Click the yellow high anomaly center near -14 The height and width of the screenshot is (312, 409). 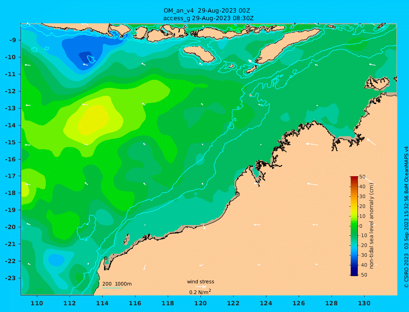pos(93,120)
